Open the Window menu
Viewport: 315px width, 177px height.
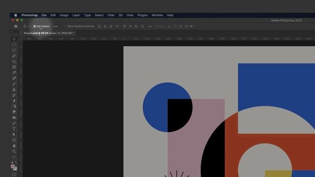[157, 15]
